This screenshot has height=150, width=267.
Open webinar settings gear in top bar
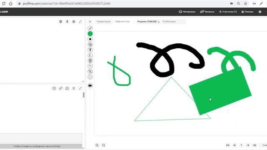pos(260,12)
